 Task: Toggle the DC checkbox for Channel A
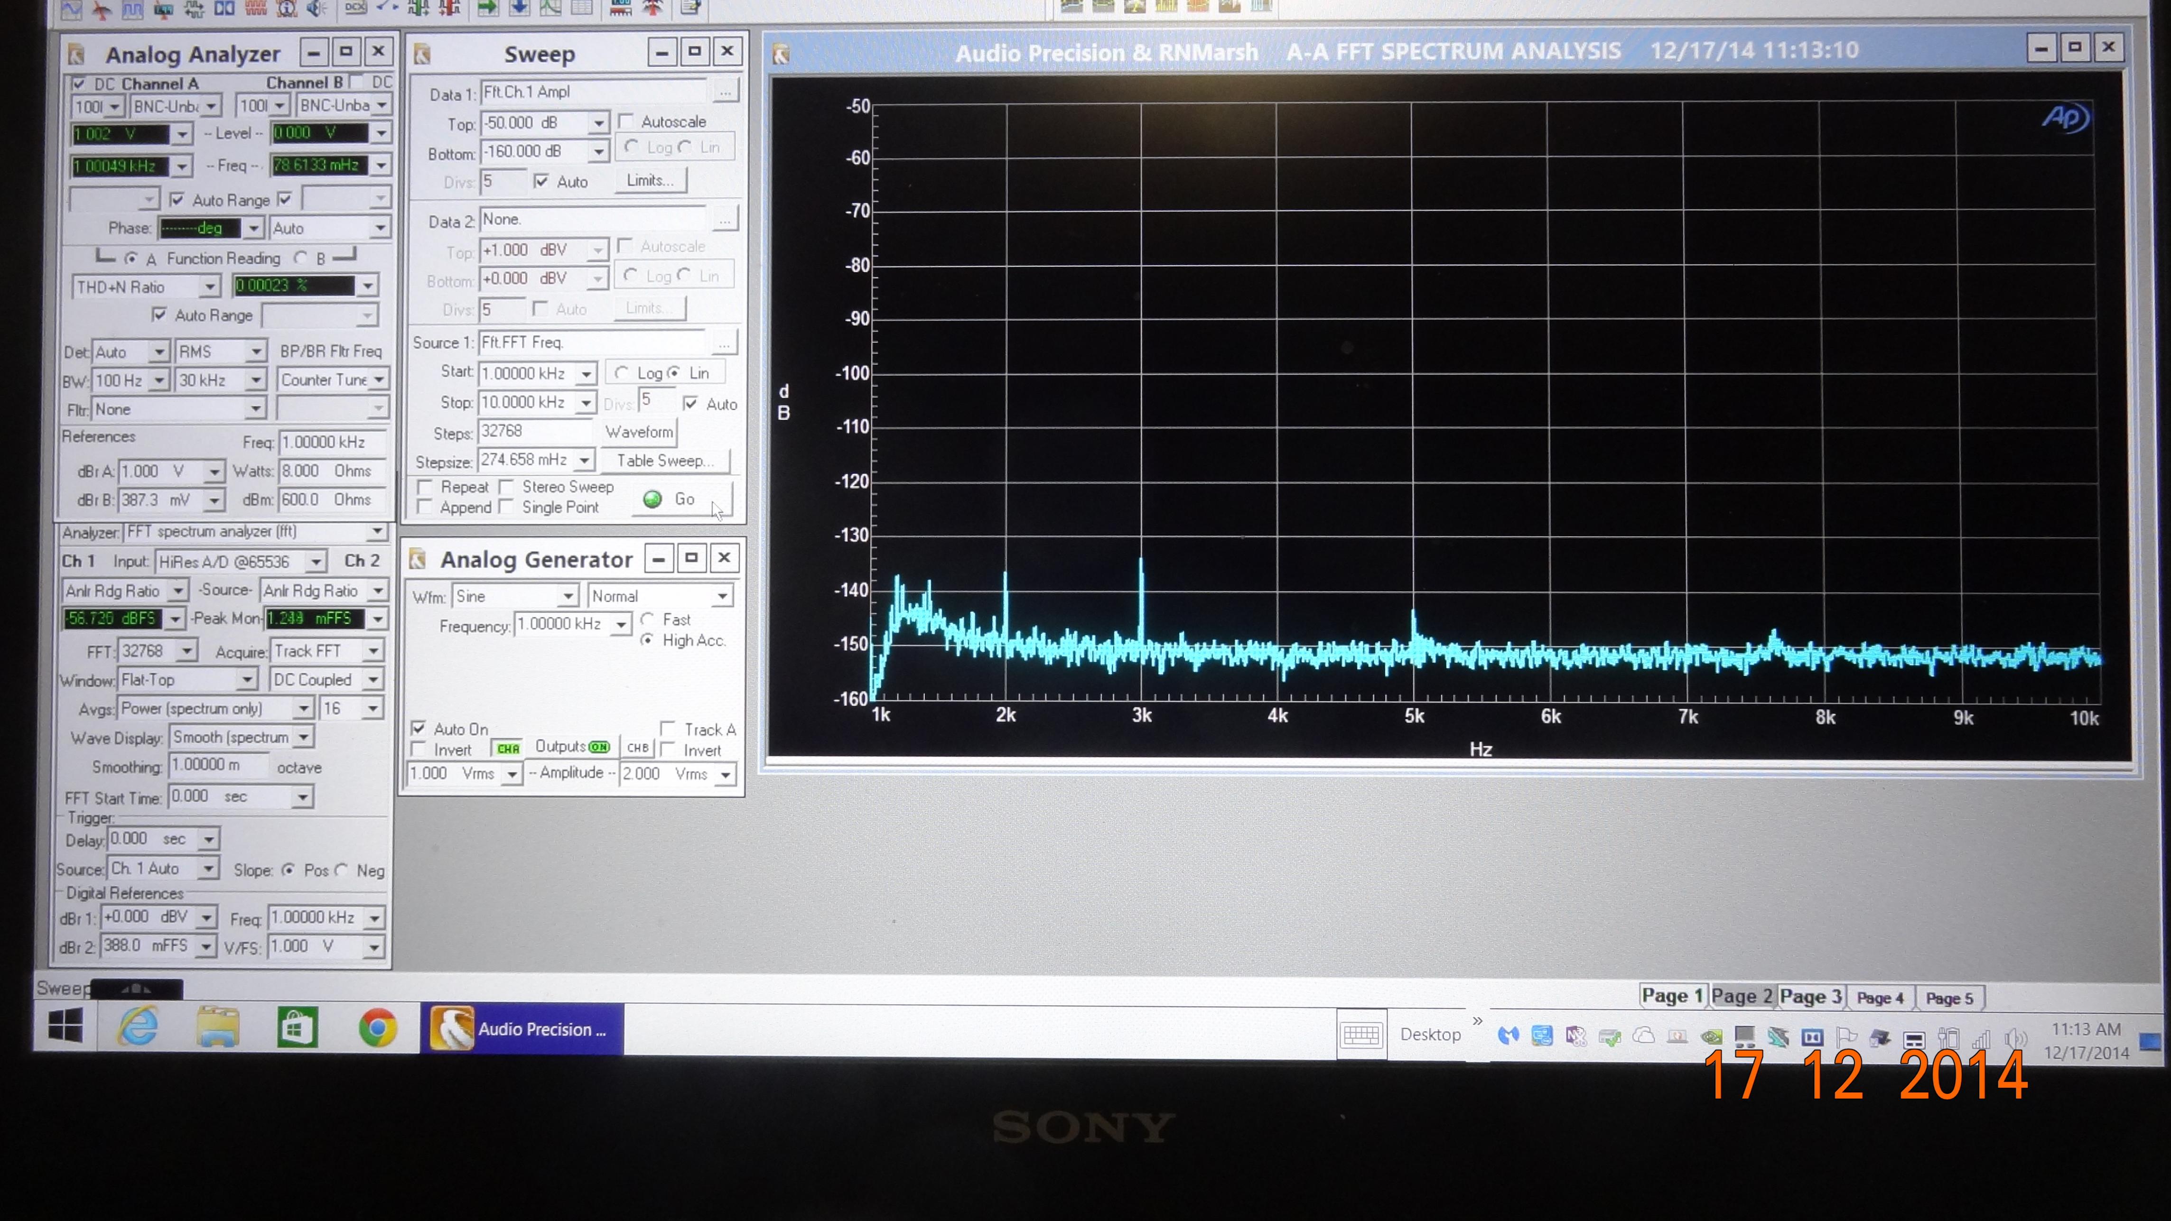click(x=78, y=83)
